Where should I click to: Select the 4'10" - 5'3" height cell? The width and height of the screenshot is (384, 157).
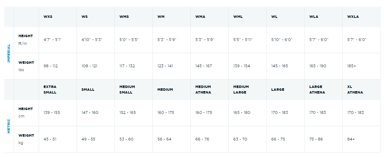click(x=91, y=40)
